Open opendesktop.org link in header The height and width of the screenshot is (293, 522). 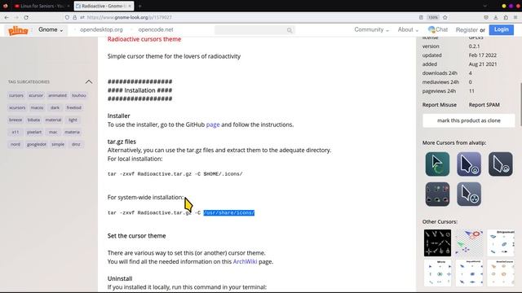[x=101, y=29]
